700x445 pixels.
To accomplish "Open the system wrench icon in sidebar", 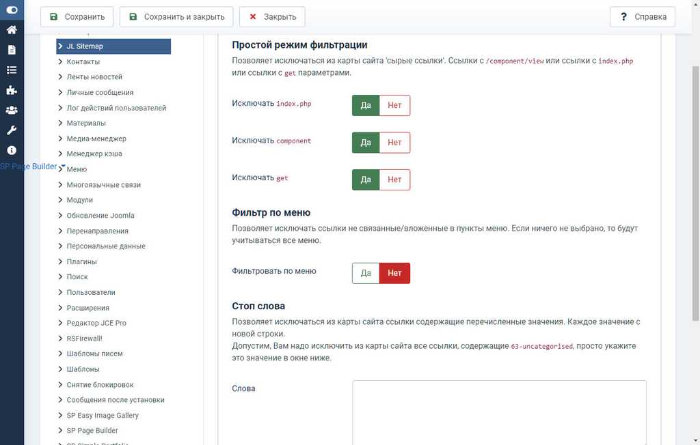I will (12, 130).
